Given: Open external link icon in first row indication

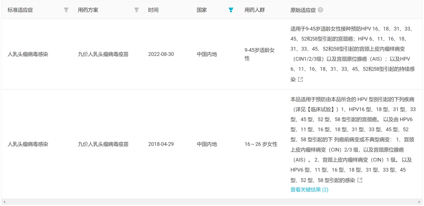Looking at the screenshot, I should (300, 80).
